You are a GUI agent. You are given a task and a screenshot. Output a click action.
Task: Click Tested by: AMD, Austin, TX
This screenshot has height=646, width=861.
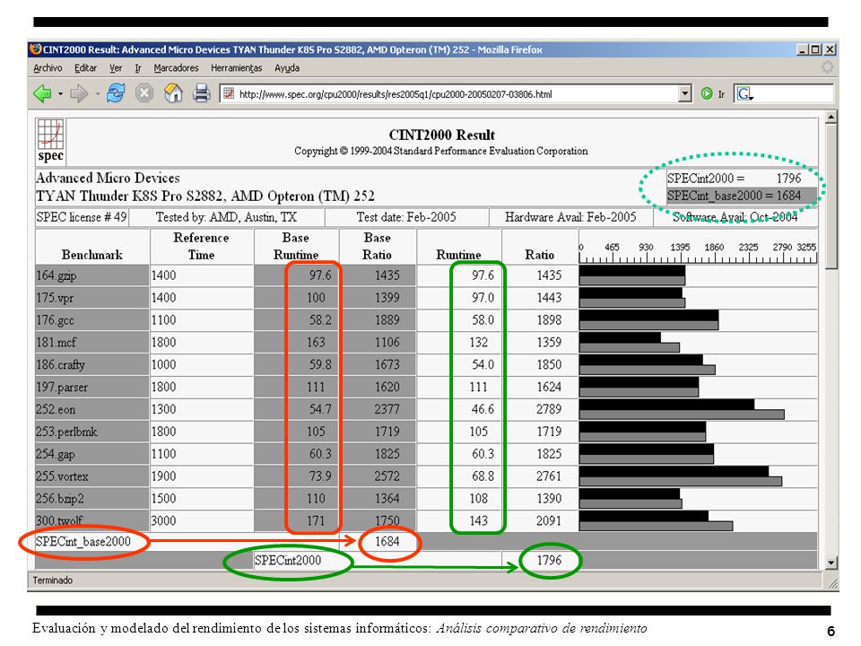click(x=226, y=217)
